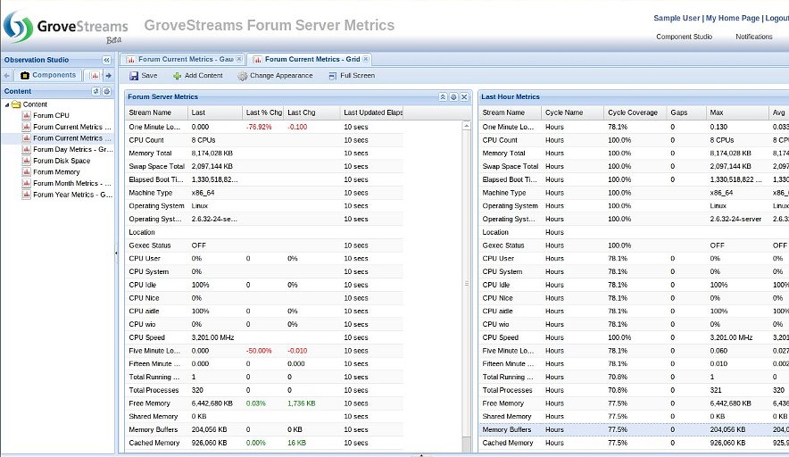This screenshot has height=457, width=789.
Task: Open the My Home Page link
Action: click(x=732, y=18)
